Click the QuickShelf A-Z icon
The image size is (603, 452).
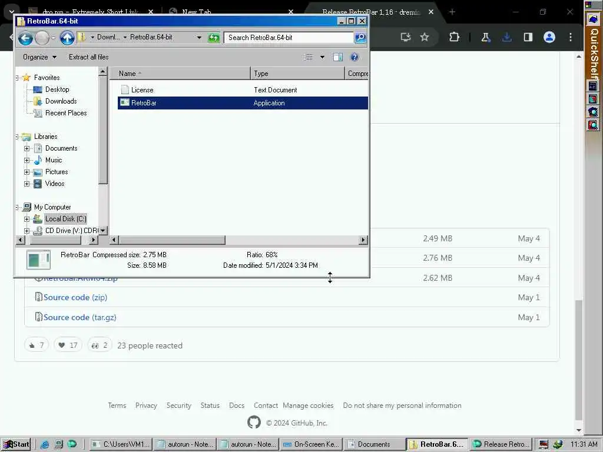[593, 86]
